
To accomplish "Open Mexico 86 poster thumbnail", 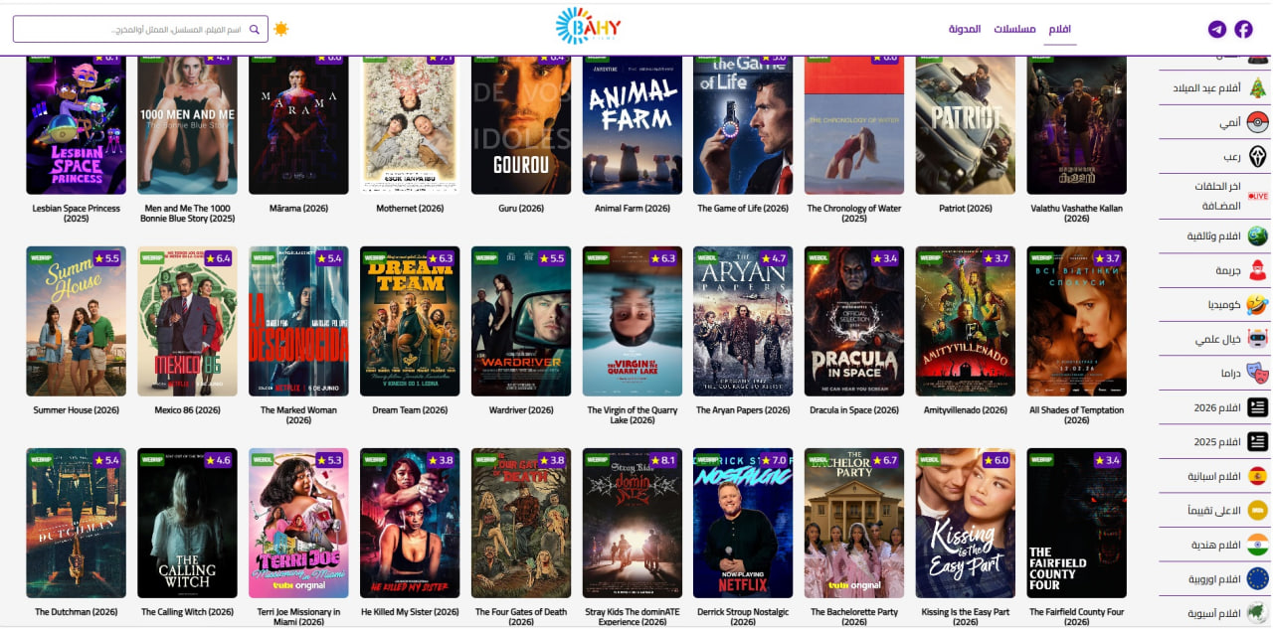I will (187, 321).
